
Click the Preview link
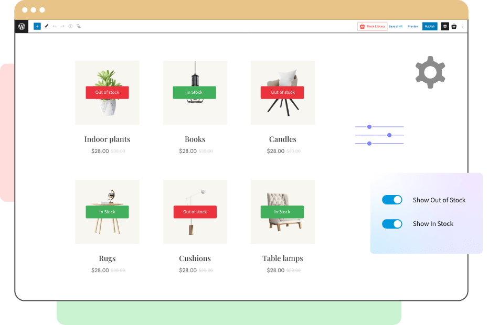coord(413,26)
